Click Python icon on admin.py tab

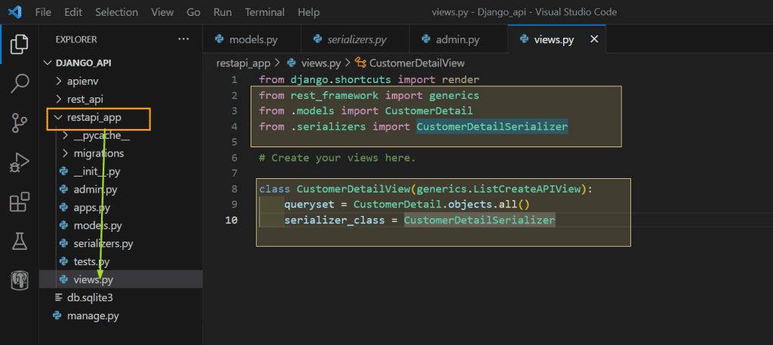[x=426, y=39]
